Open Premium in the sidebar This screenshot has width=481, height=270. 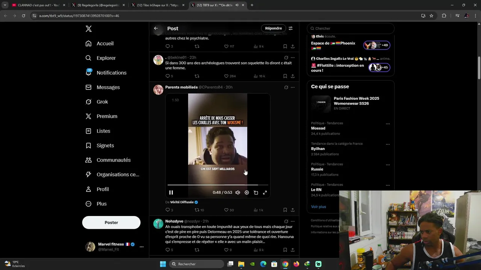click(x=101, y=116)
